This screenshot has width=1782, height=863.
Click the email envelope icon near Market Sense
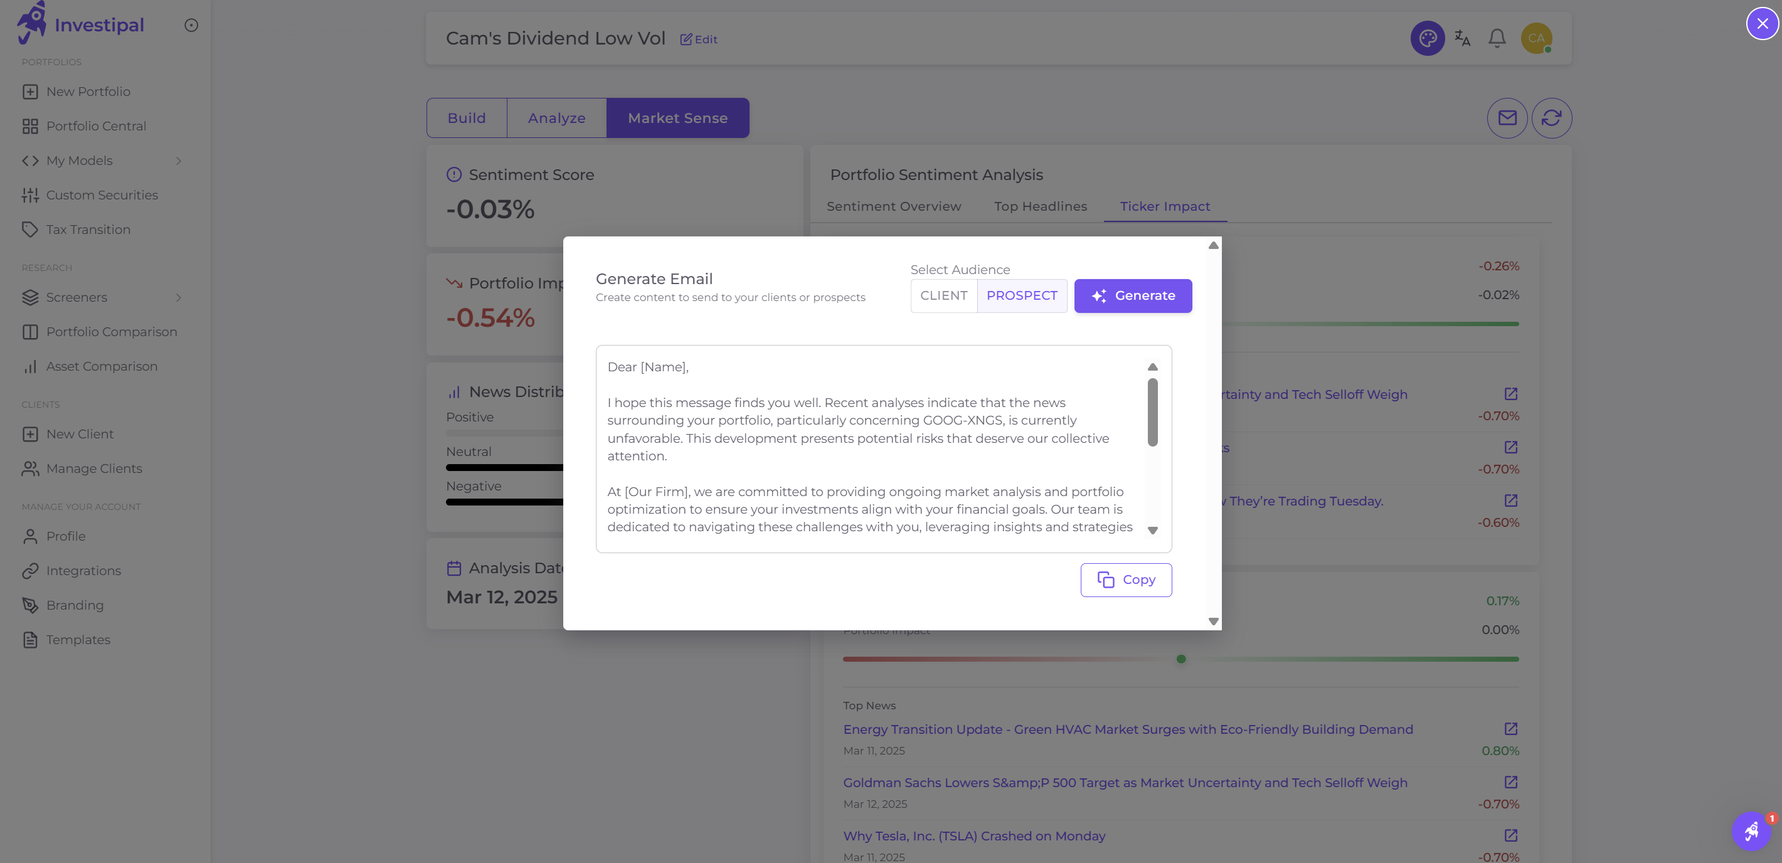[1507, 117]
